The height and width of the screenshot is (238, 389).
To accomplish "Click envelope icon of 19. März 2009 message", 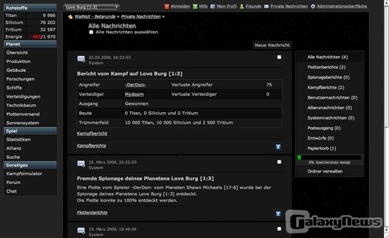I will click(x=81, y=231).
